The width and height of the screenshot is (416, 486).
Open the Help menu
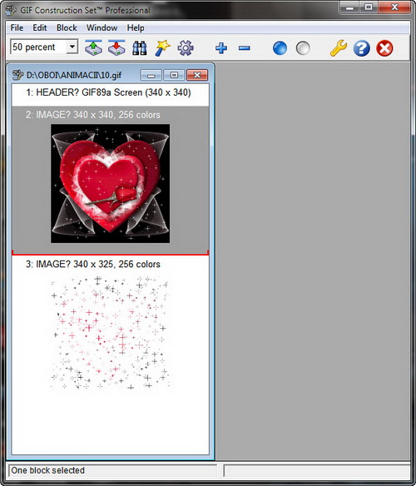click(136, 28)
